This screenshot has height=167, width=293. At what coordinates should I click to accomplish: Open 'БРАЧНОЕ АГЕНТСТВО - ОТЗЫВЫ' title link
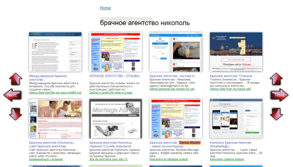(114, 76)
